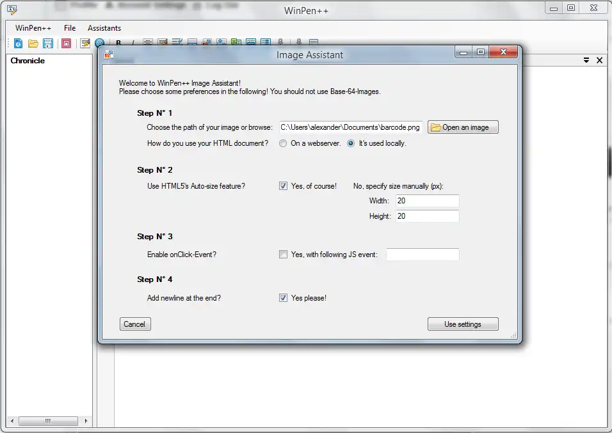The height and width of the screenshot is (433, 612).
Task: Enable 'Yes, with following JS event' checkbox
Action: point(284,255)
